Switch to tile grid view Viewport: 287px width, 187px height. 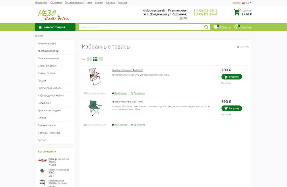(89, 59)
